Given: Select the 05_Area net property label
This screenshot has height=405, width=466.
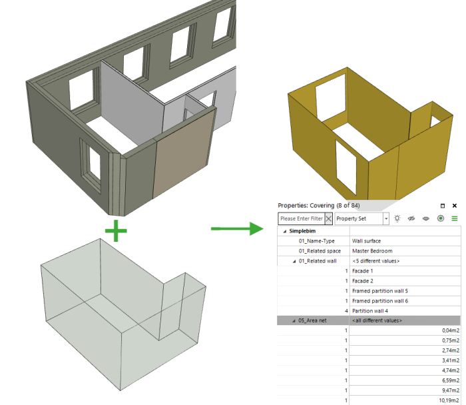Looking at the screenshot, I should coord(312,320).
